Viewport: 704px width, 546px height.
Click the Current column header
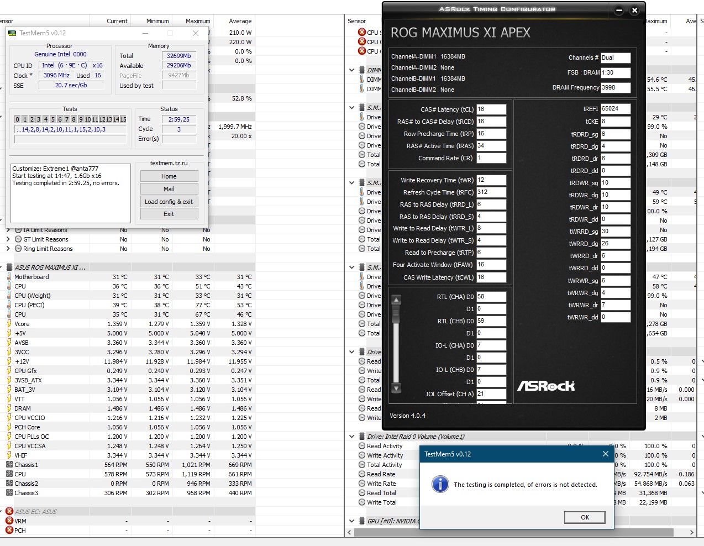117,21
